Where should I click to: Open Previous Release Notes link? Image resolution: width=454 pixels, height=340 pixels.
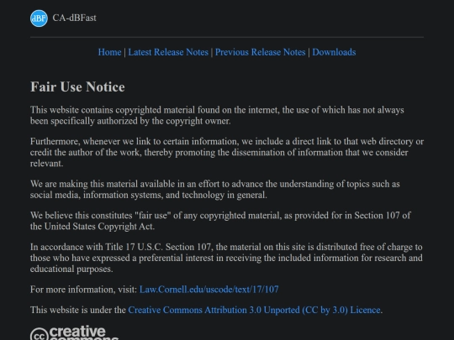[x=261, y=52]
